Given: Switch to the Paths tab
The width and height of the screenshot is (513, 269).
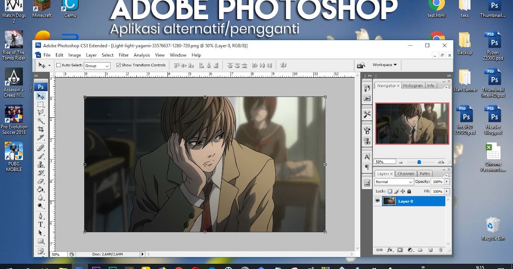Looking at the screenshot, I should [x=425, y=174].
